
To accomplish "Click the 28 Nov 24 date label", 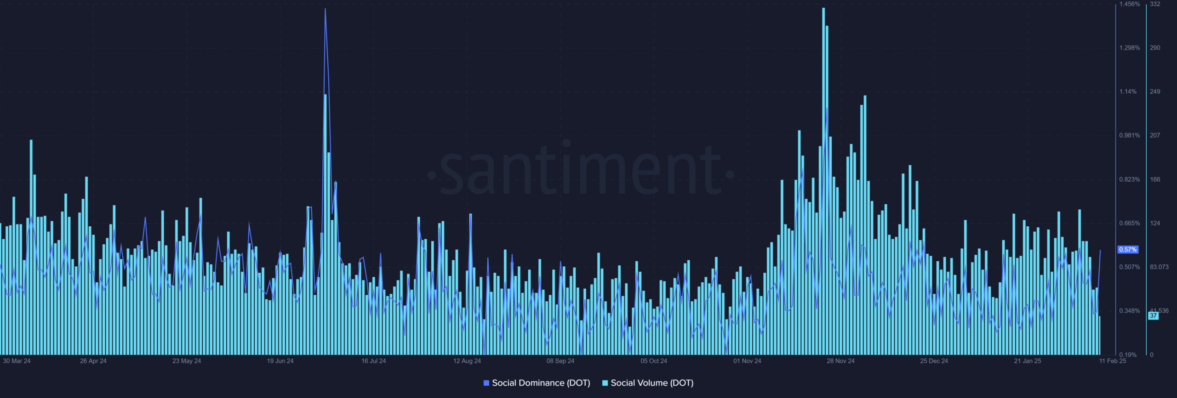I will pos(840,361).
